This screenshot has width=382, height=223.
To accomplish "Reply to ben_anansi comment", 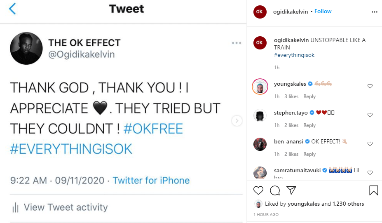I will (309, 154).
